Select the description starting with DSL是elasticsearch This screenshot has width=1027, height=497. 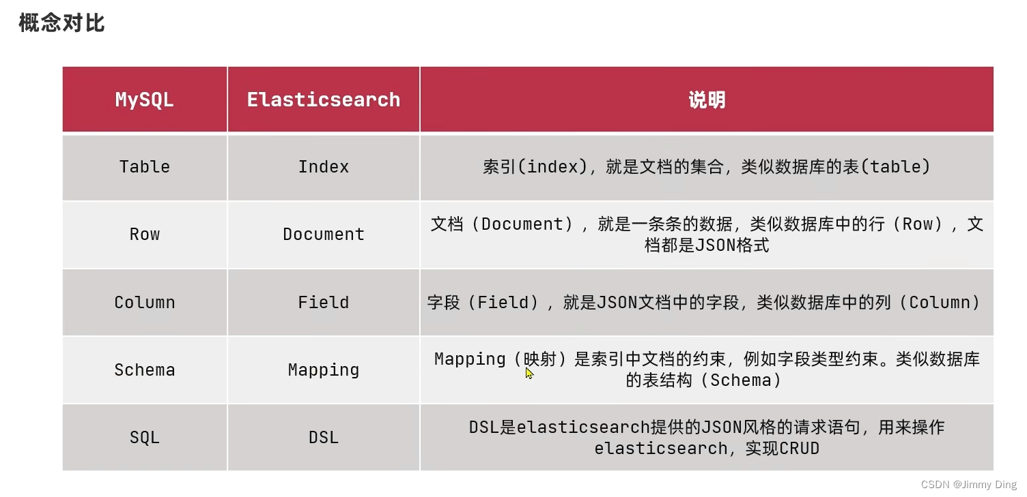pos(707,437)
